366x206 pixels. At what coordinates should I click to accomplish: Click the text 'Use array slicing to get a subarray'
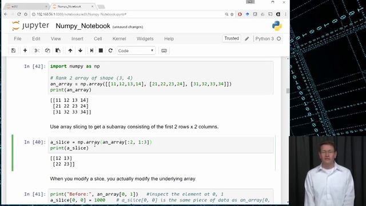(134, 127)
